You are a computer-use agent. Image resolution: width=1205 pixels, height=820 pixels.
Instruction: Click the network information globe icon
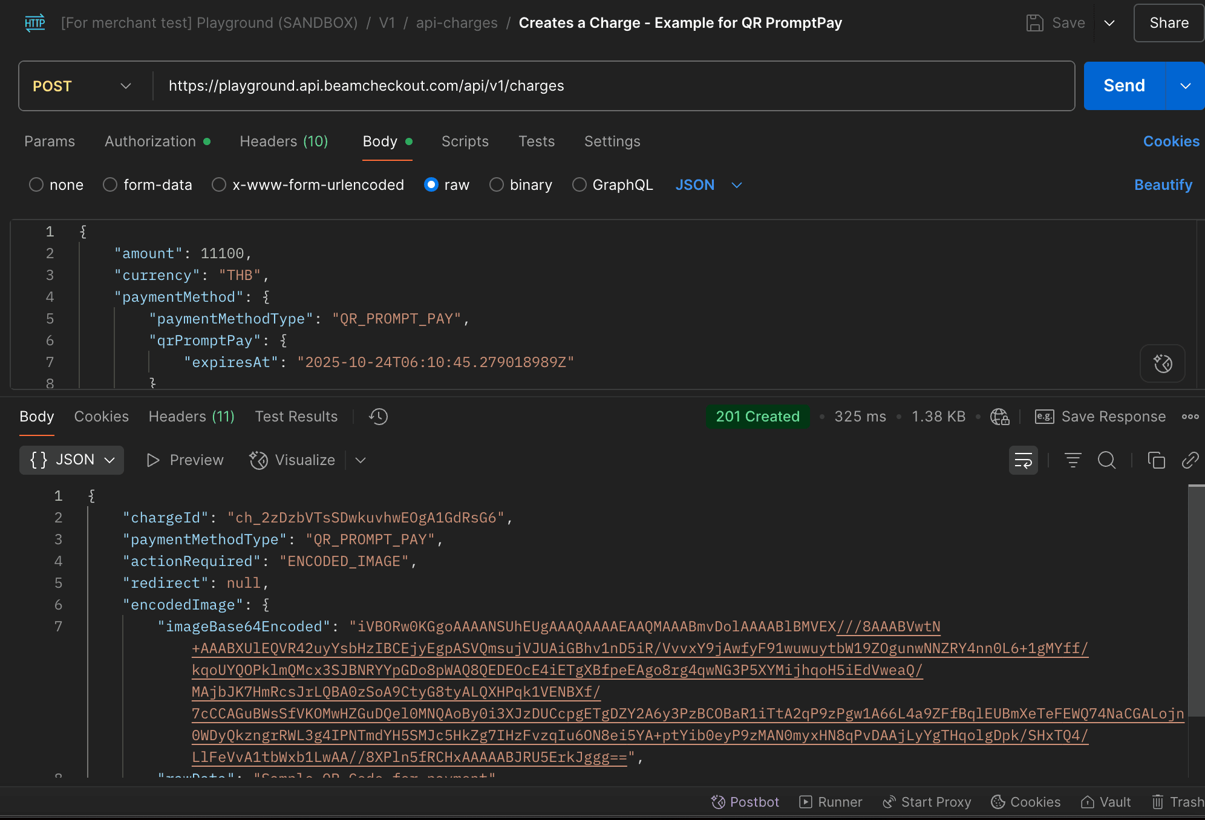999,417
